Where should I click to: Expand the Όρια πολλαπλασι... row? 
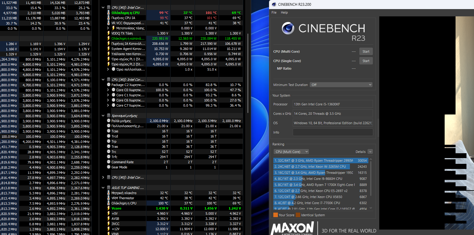(108, 69)
